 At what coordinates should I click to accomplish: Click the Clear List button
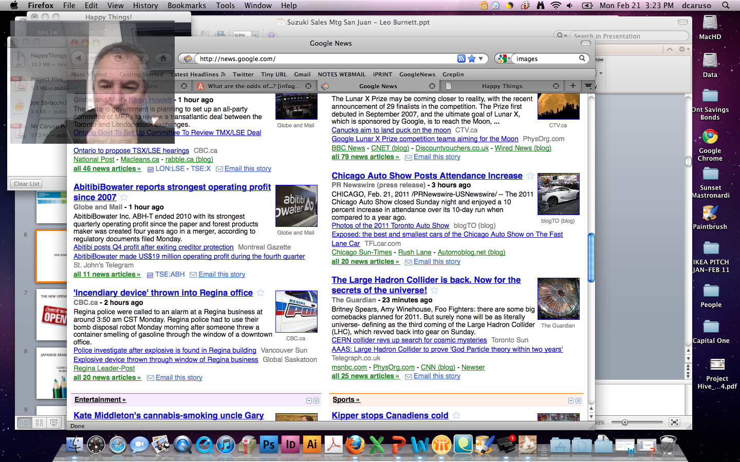click(27, 184)
